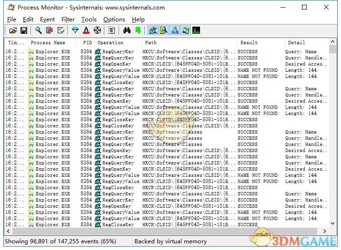341x250 pixels.
Task: Click the Tim... column header
Action: click(16, 42)
